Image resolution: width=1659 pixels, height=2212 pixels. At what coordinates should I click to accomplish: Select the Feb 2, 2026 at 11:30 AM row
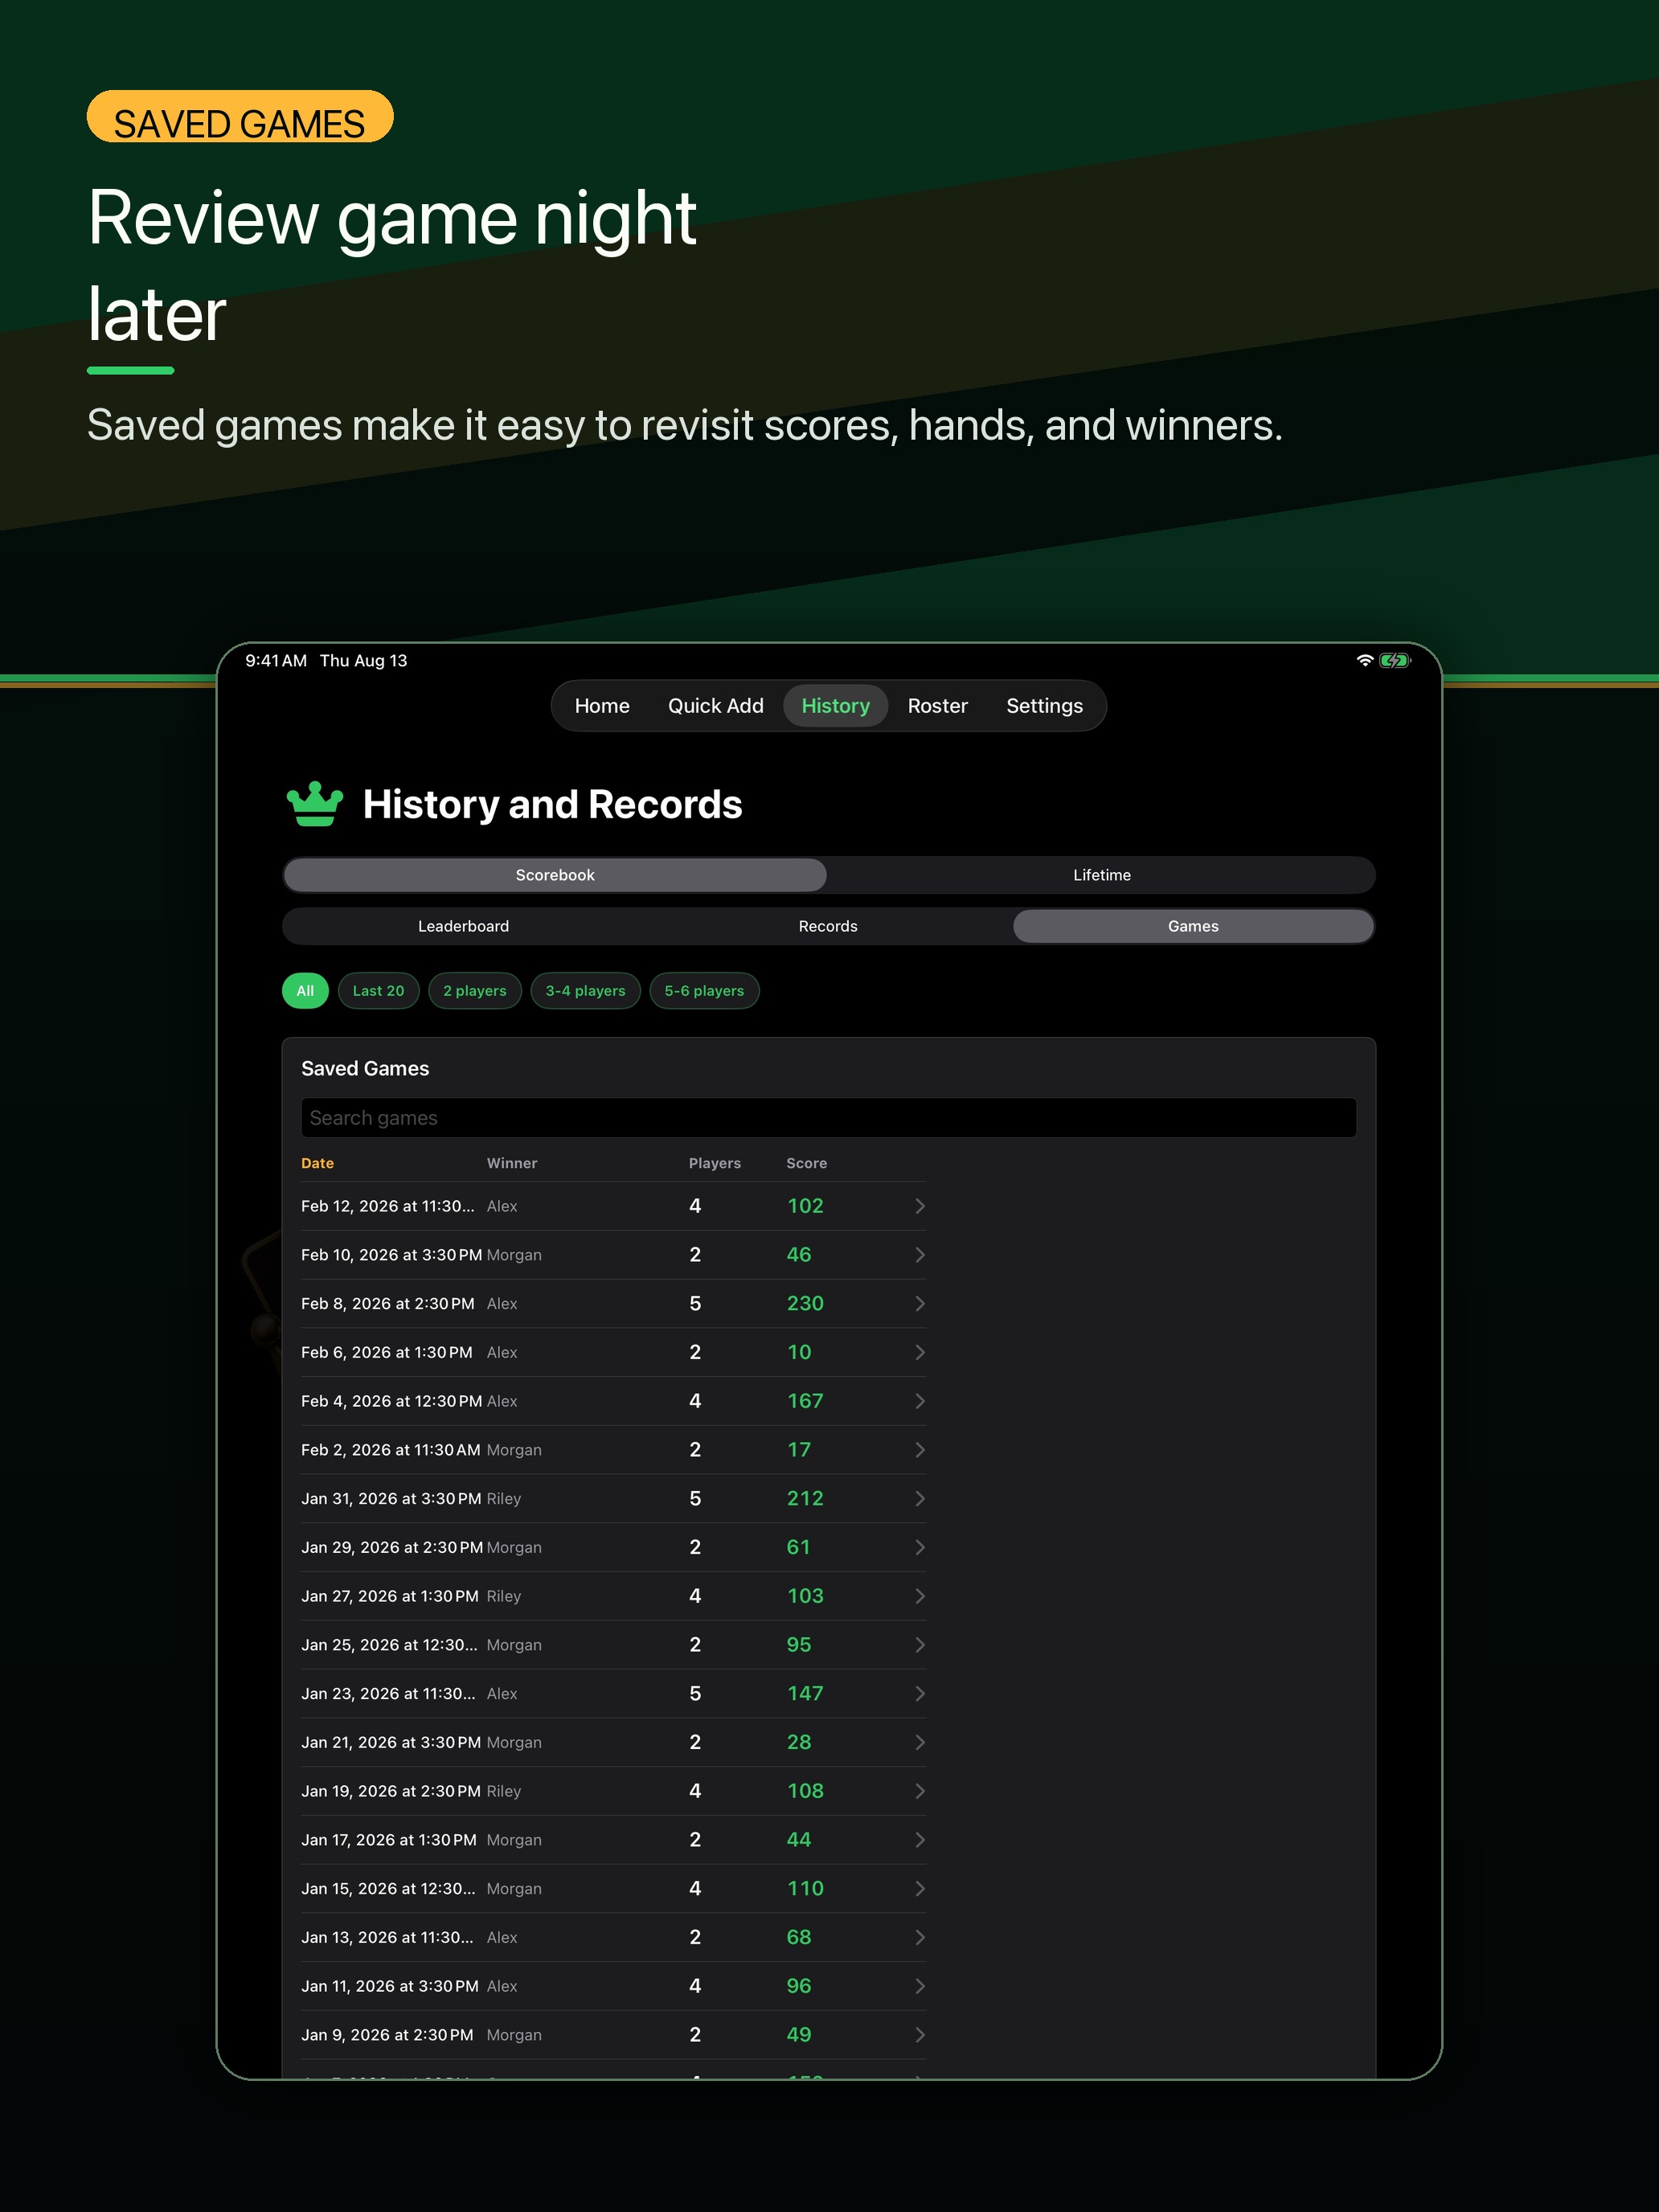click(x=613, y=1450)
